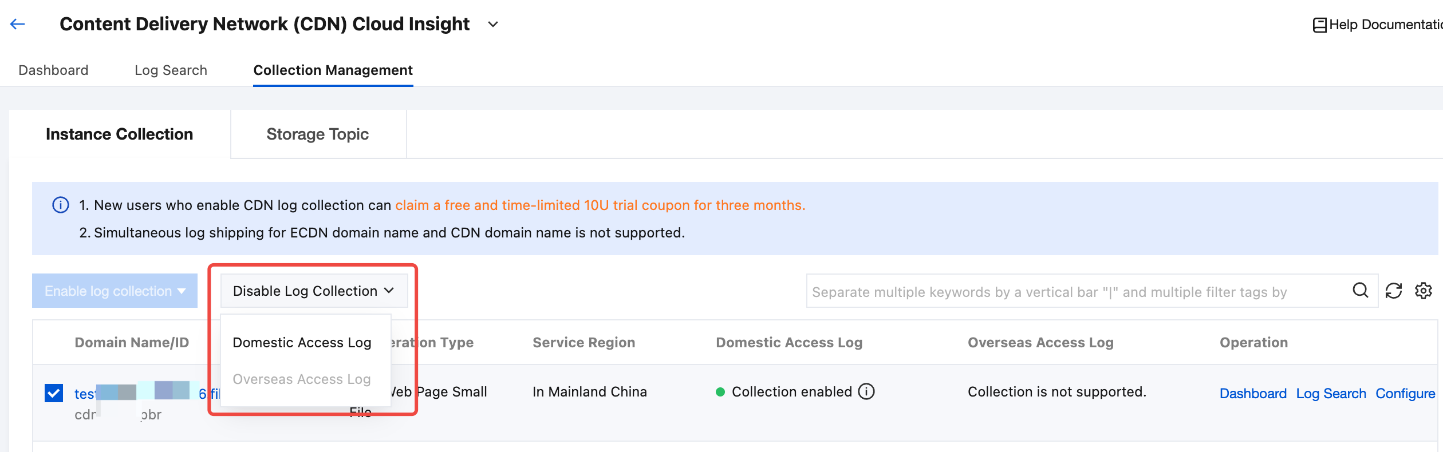Click info icon beside Collection enabled
Viewport: 1443px width, 452px height.
coord(866,392)
